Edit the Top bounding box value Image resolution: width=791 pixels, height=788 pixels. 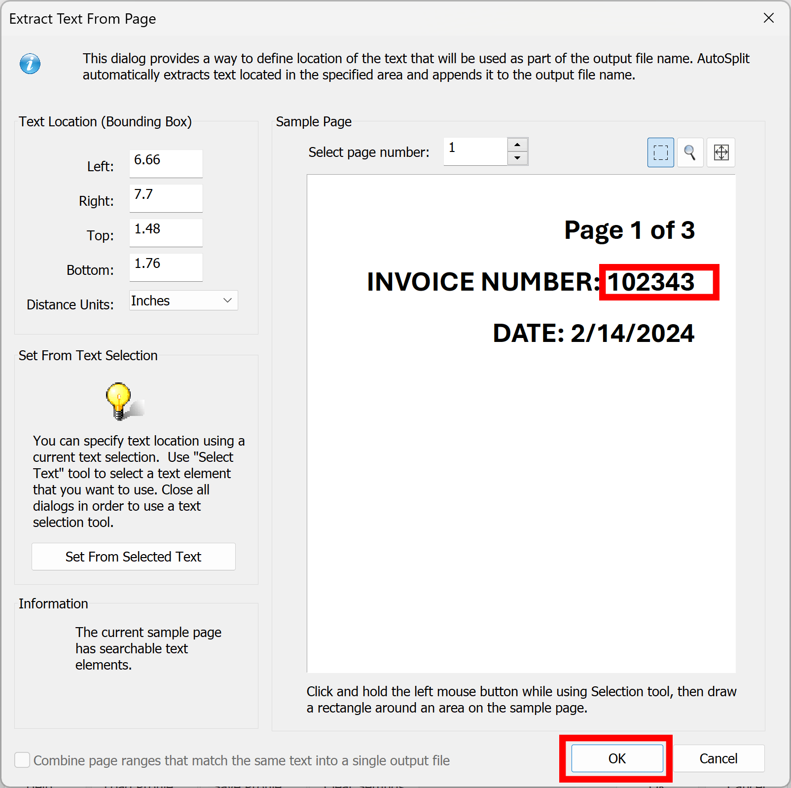[166, 232]
